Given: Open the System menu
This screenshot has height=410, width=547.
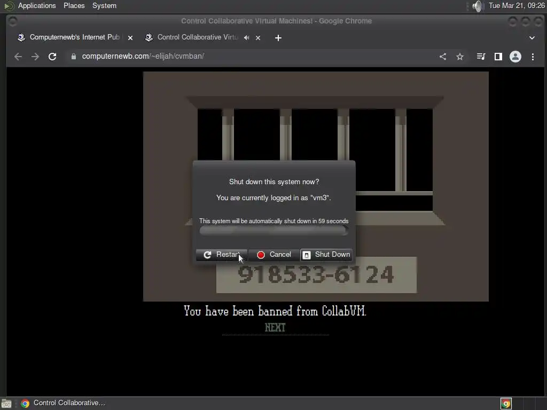Looking at the screenshot, I should pyautogui.click(x=104, y=5).
